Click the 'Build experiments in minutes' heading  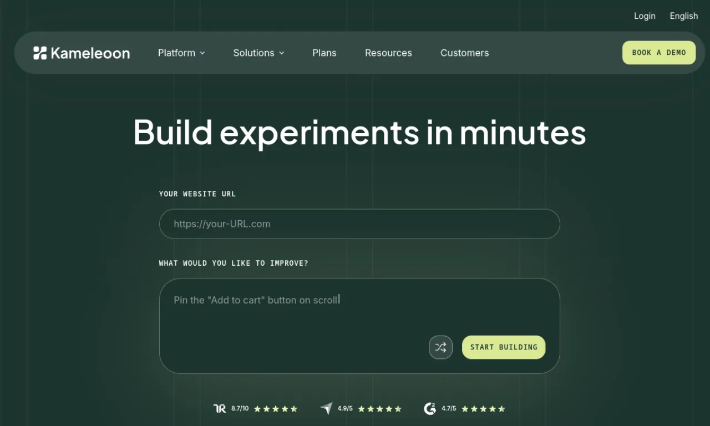(359, 132)
